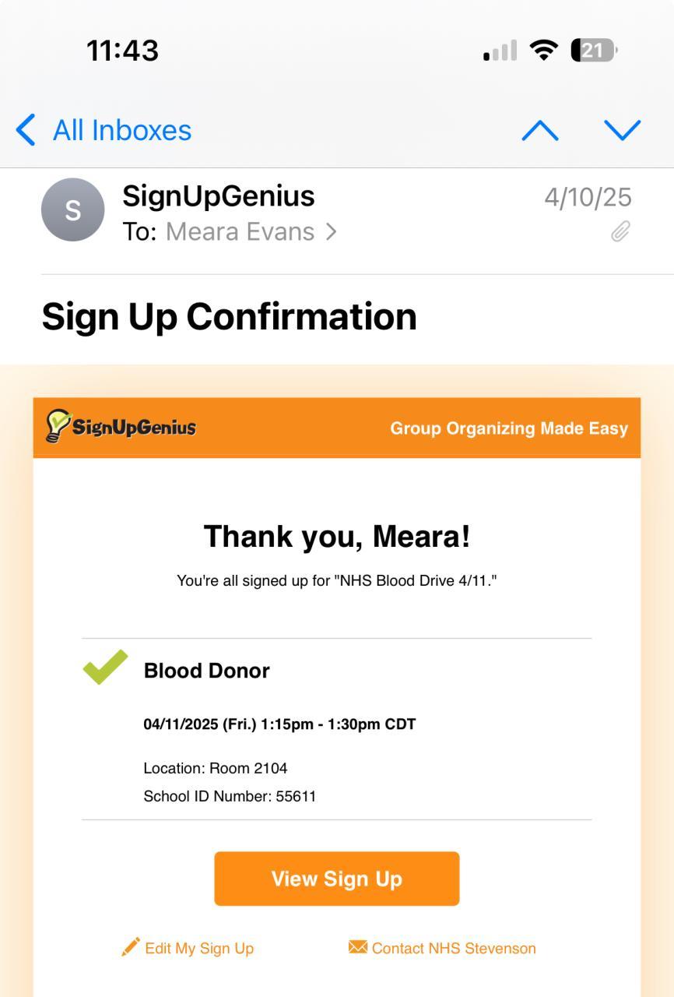The height and width of the screenshot is (997, 674).
Task: Tap the gray S sender avatar
Action: (72, 210)
